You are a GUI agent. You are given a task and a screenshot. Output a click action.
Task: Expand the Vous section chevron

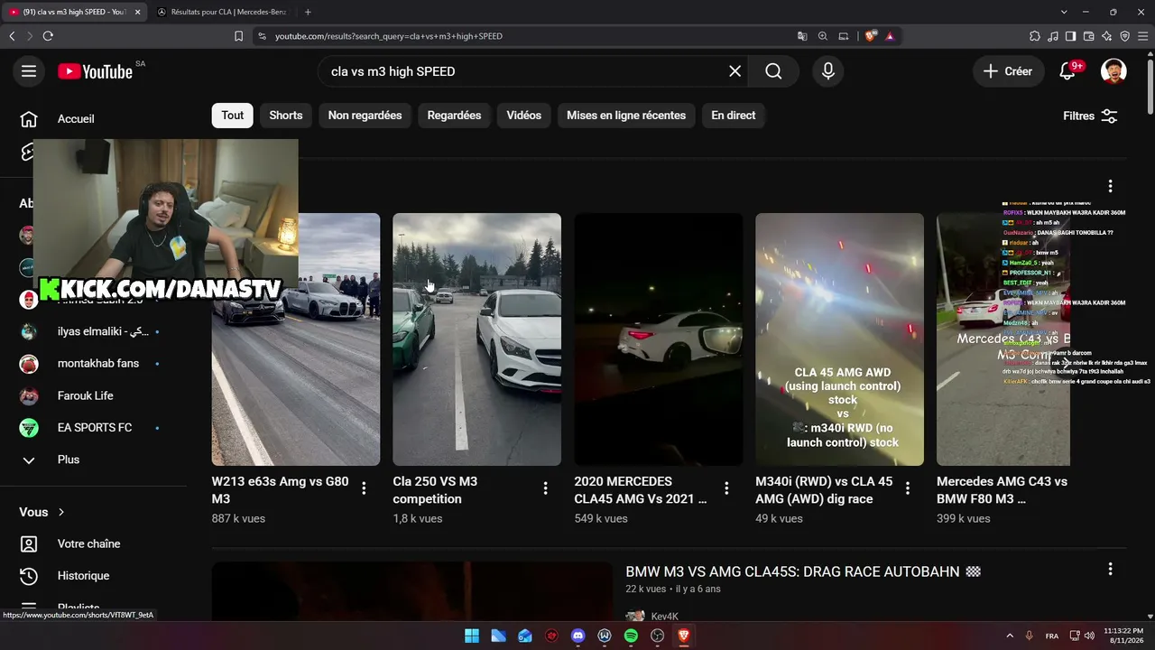(x=61, y=512)
